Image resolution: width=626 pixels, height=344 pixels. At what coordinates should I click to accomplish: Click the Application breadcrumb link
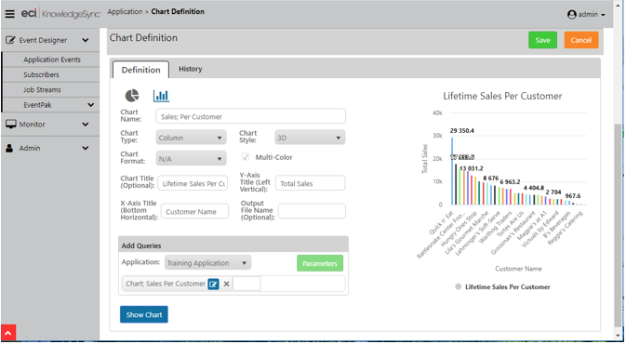(125, 11)
